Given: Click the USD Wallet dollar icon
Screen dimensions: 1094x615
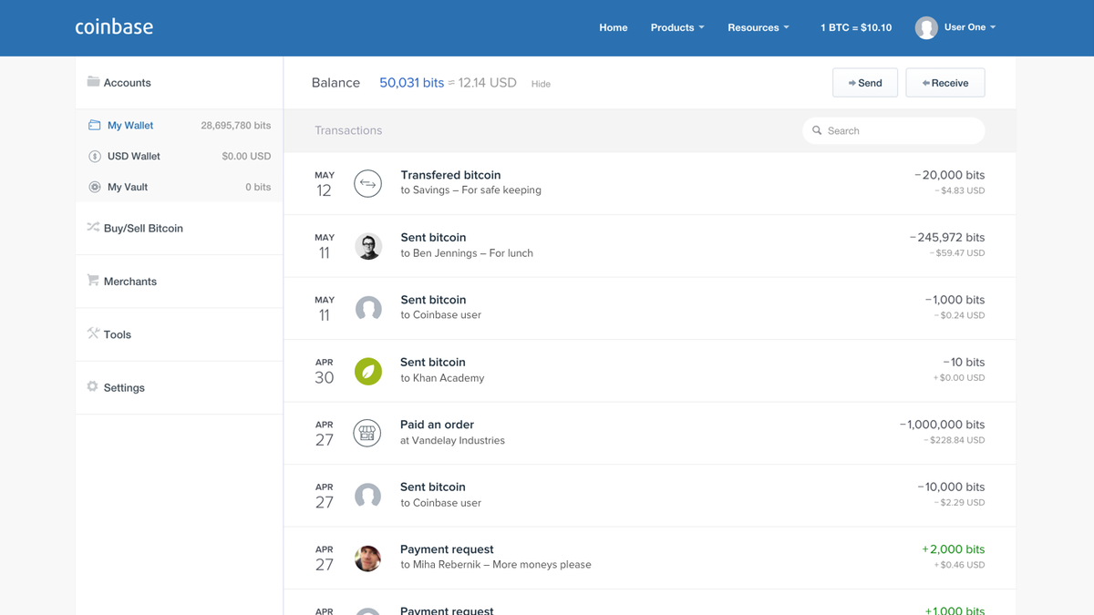Looking at the screenshot, I should pos(94,157).
